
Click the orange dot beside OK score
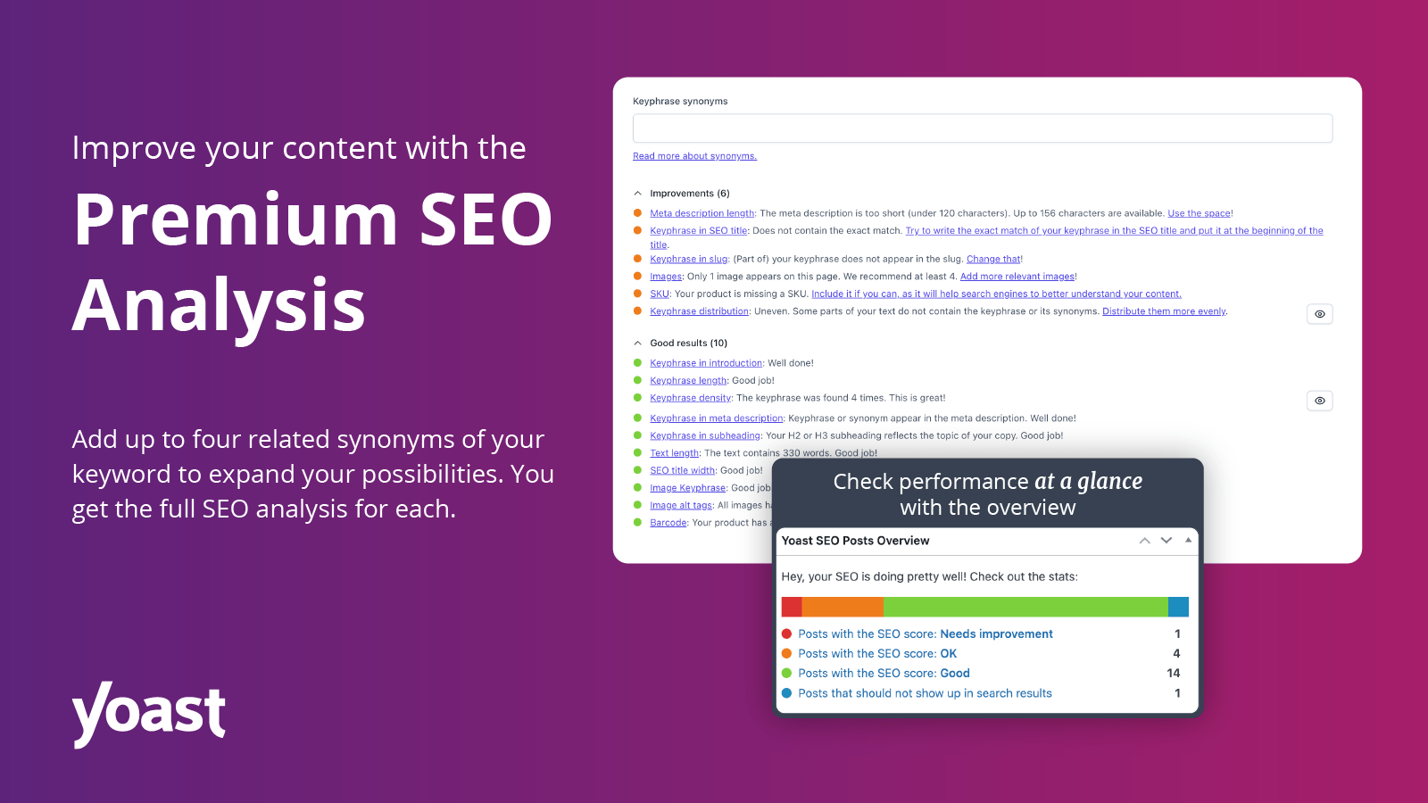pos(787,653)
